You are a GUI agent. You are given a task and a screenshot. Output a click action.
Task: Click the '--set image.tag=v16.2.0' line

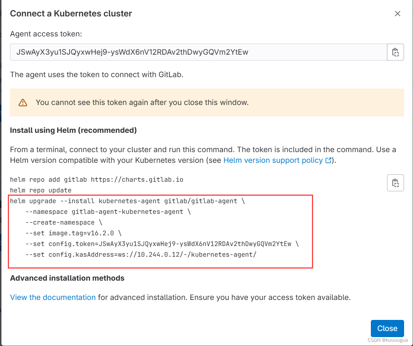click(74, 233)
